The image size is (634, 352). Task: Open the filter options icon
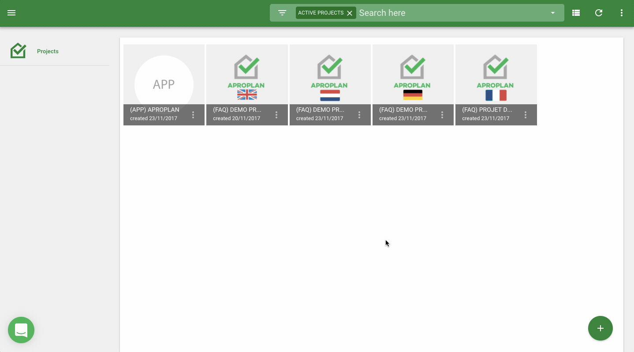point(282,13)
